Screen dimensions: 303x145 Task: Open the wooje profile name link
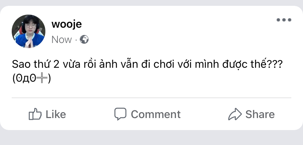67,24
